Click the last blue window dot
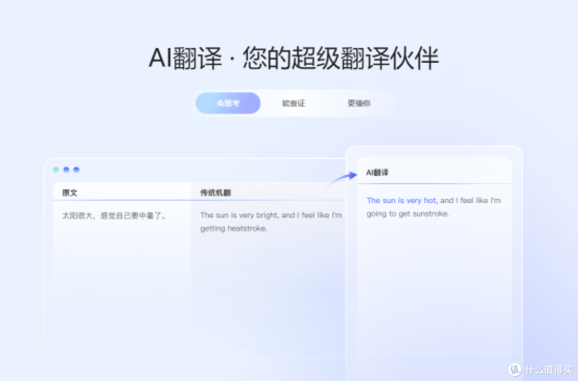This screenshot has height=382, width=578. pyautogui.click(x=77, y=169)
